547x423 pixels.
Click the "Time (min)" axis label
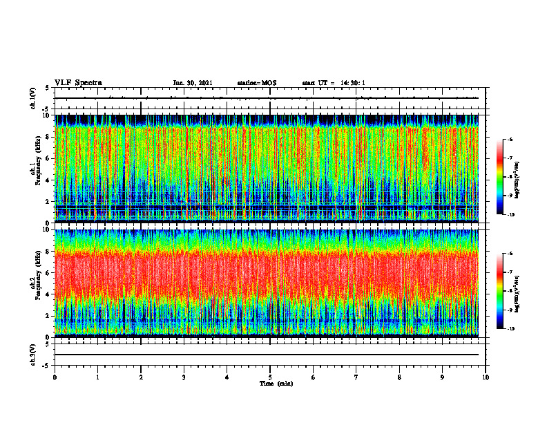click(x=276, y=384)
